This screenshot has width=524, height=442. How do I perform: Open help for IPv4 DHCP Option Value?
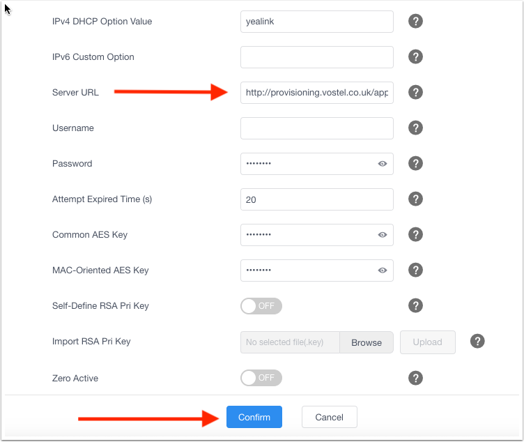pos(415,22)
